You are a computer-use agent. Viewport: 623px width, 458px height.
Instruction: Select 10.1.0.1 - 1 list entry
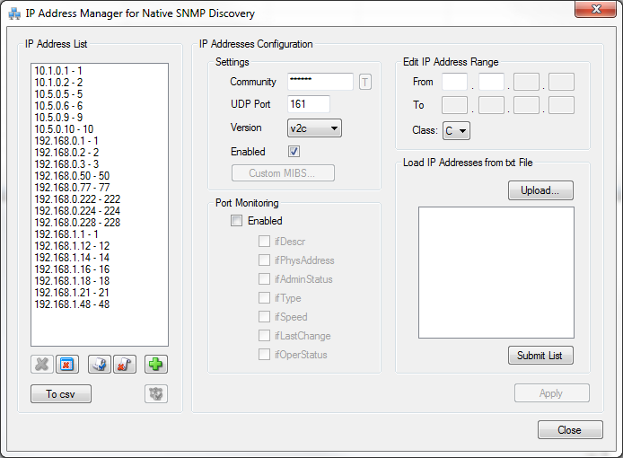[x=59, y=70]
